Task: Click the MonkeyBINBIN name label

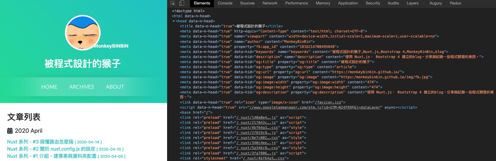Action: (x=111, y=46)
